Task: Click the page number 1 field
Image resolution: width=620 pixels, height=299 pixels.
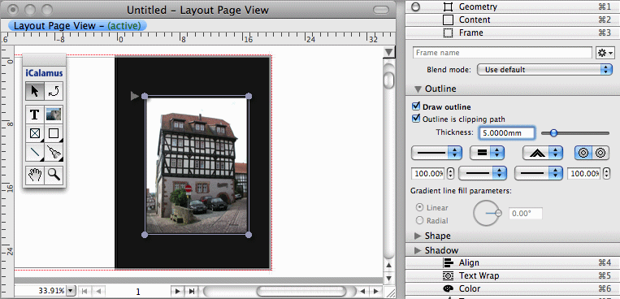Action: point(138,292)
